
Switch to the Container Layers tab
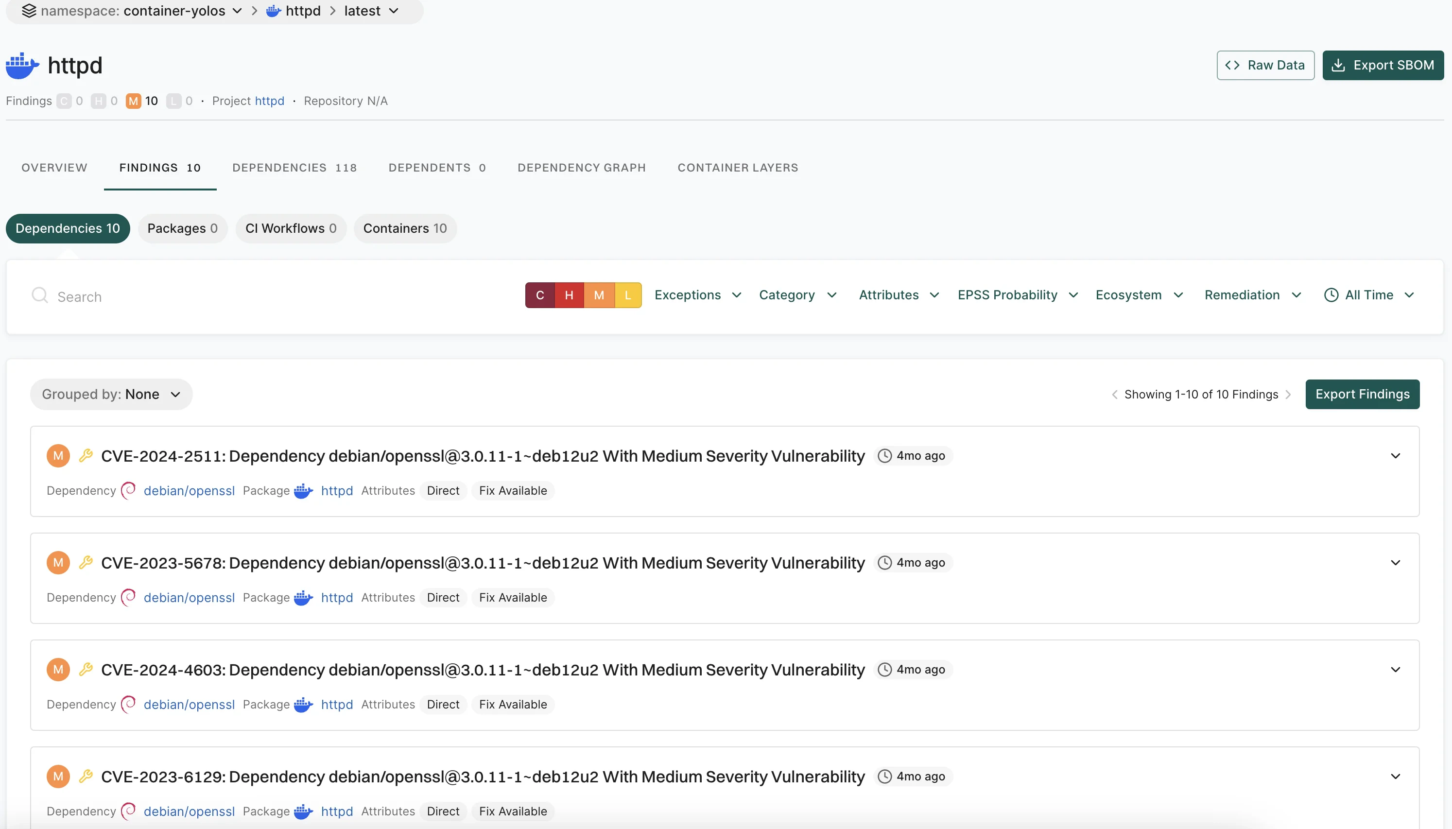click(x=737, y=167)
